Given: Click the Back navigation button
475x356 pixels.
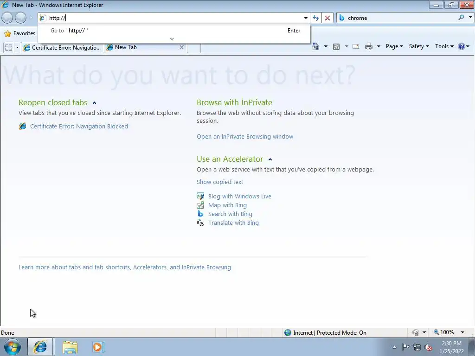Looking at the screenshot, I should tap(7, 18).
